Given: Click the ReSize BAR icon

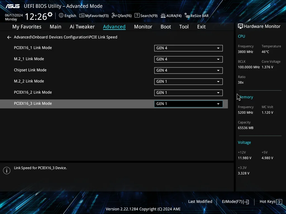Looking at the screenshot, I should point(187,16).
